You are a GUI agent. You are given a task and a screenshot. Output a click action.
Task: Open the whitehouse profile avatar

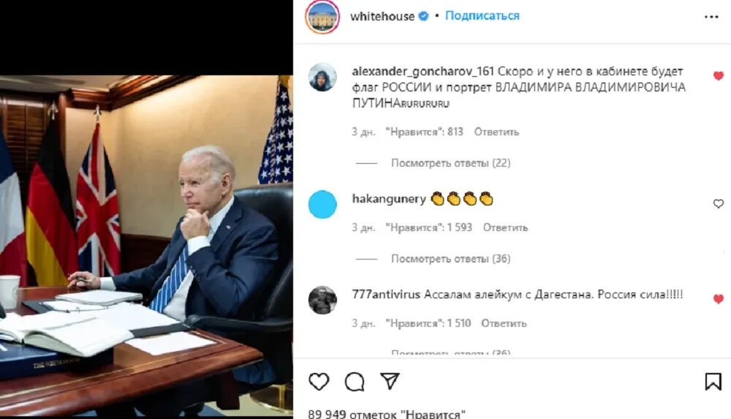pos(322,17)
